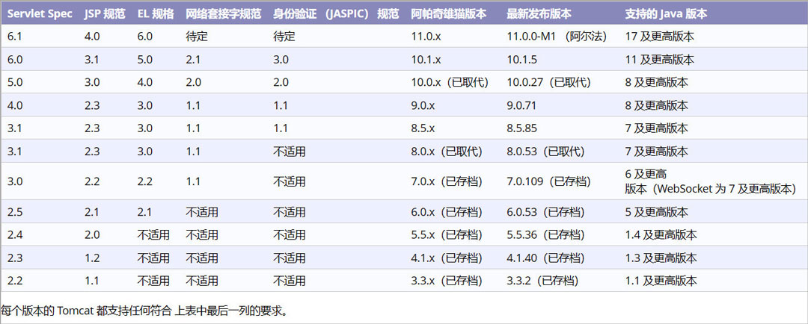
Task: Select the Servlet Spec "2.5" cell
Action: coord(15,211)
